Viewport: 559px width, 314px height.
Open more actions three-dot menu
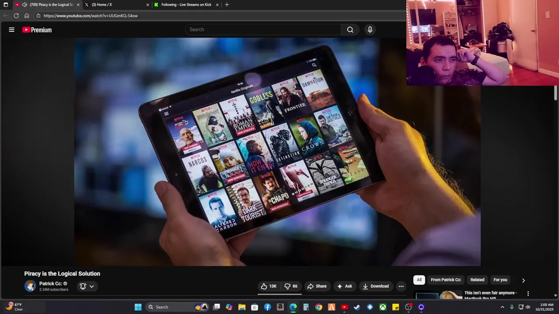pyautogui.click(x=401, y=286)
